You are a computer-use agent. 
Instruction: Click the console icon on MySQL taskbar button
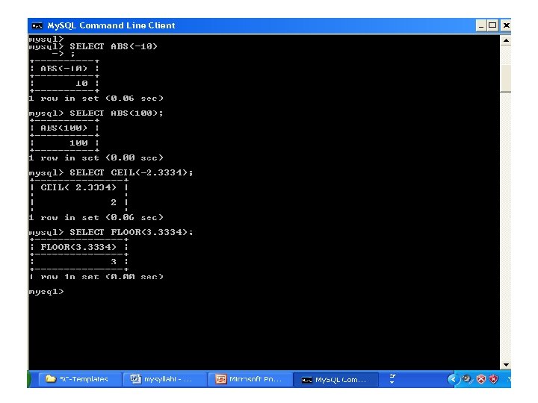(307, 380)
